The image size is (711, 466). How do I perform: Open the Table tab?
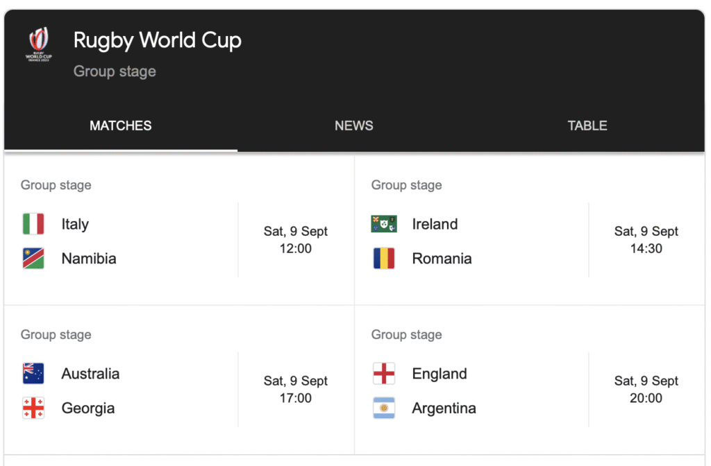pyautogui.click(x=587, y=126)
